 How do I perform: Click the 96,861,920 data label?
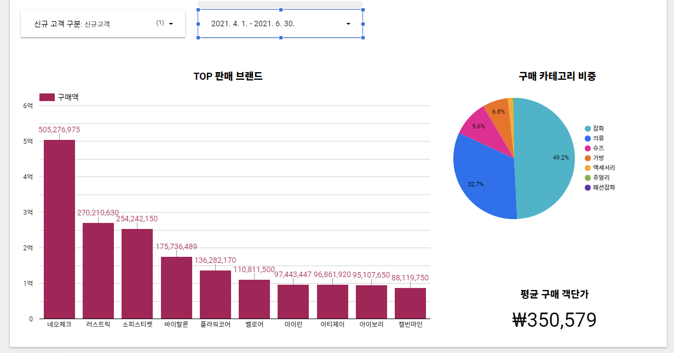[x=332, y=274]
